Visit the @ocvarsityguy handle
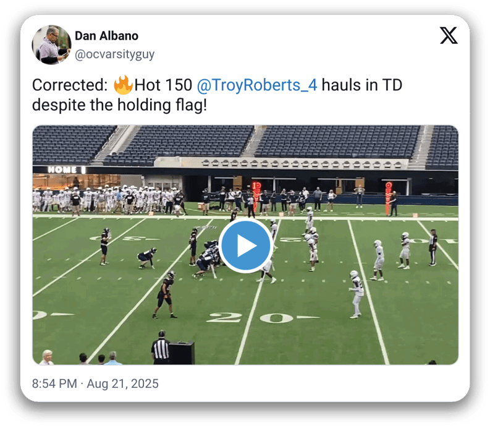Screen dimensions: 490x428 (x=115, y=54)
